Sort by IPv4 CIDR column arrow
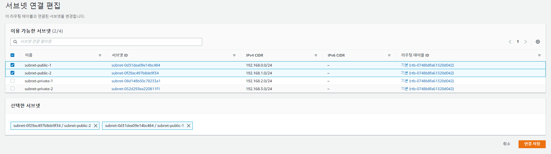 point(316,55)
